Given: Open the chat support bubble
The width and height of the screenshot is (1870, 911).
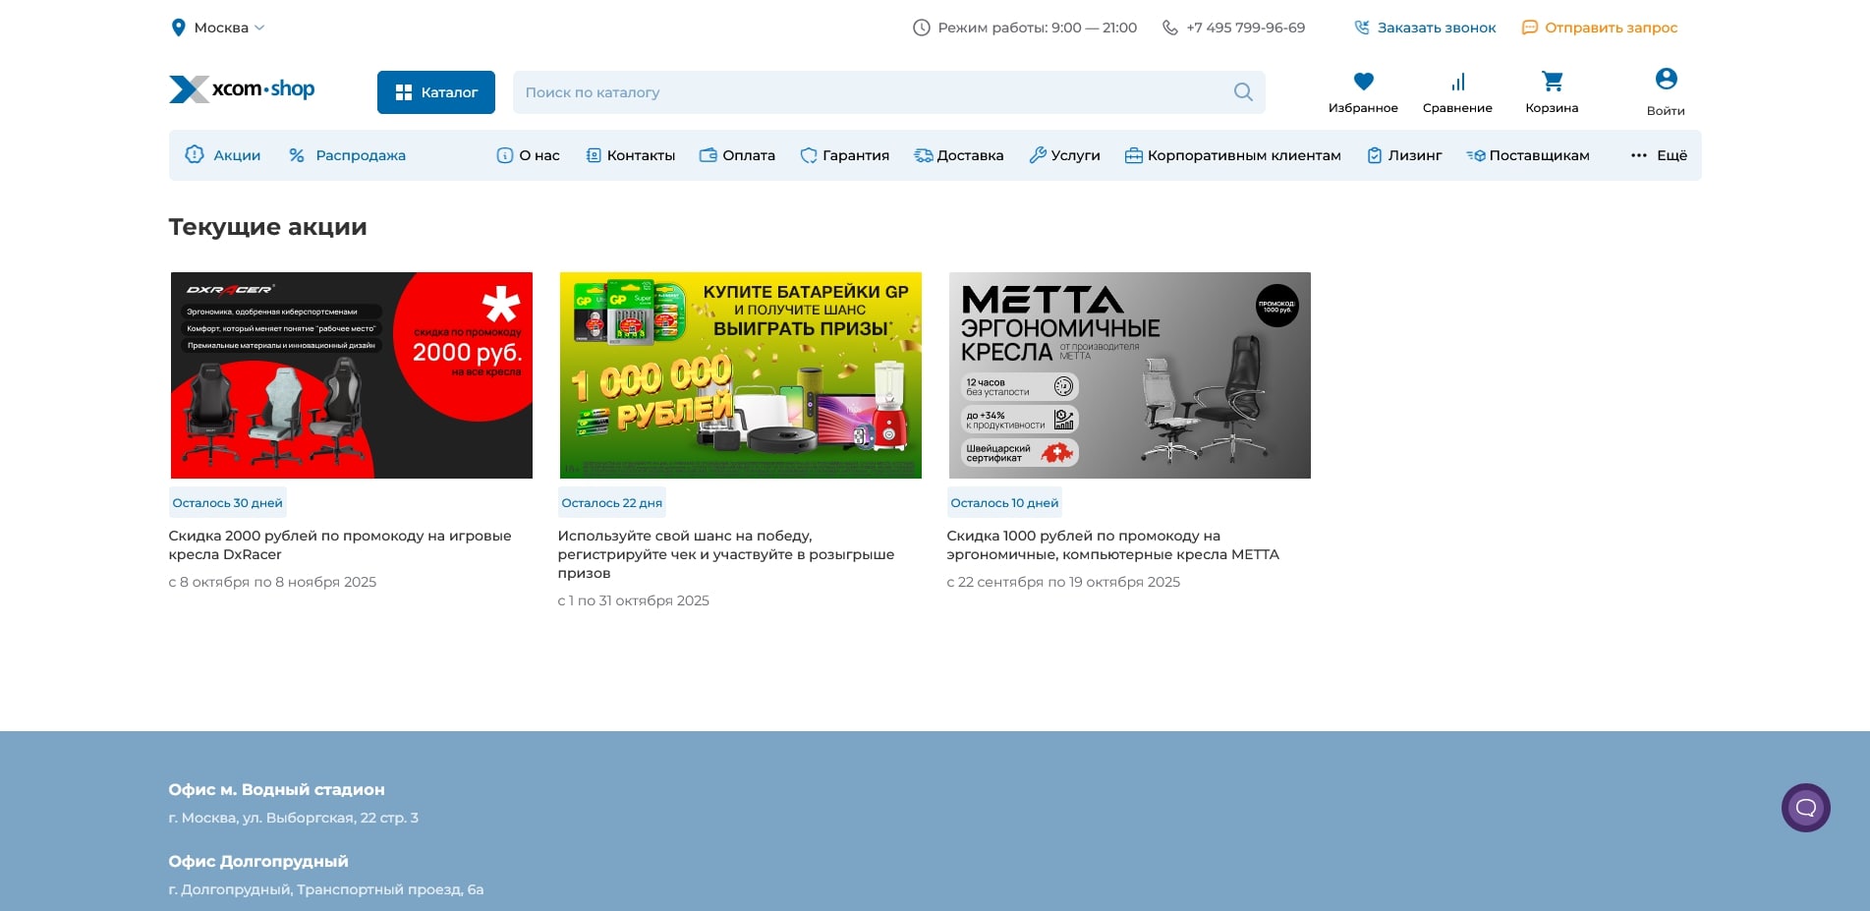Looking at the screenshot, I should [x=1805, y=808].
